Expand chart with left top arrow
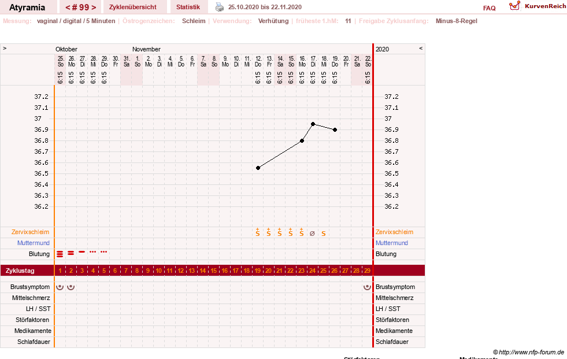This screenshot has height=359, width=567. [5, 49]
